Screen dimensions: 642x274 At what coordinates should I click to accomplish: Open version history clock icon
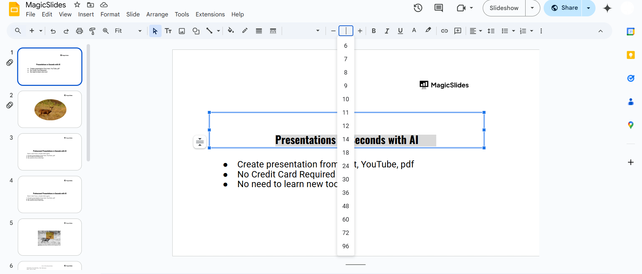click(x=418, y=8)
